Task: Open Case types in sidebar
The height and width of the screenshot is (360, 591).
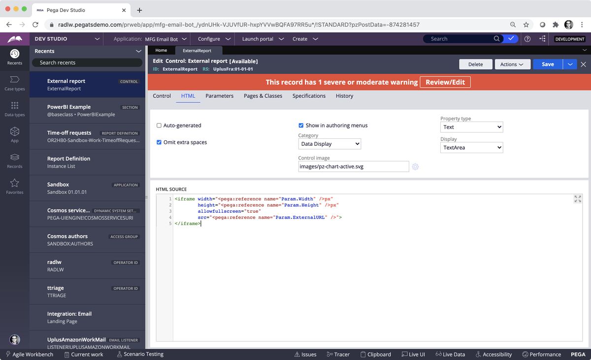Action: pyautogui.click(x=14, y=82)
